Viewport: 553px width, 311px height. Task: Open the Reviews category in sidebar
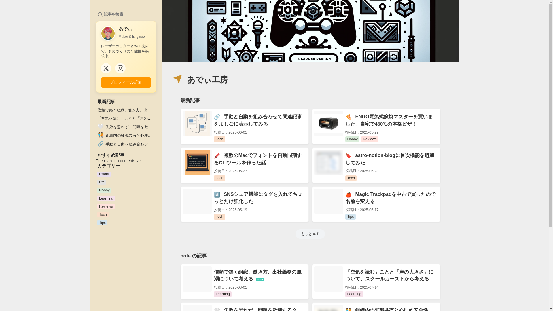click(106, 206)
